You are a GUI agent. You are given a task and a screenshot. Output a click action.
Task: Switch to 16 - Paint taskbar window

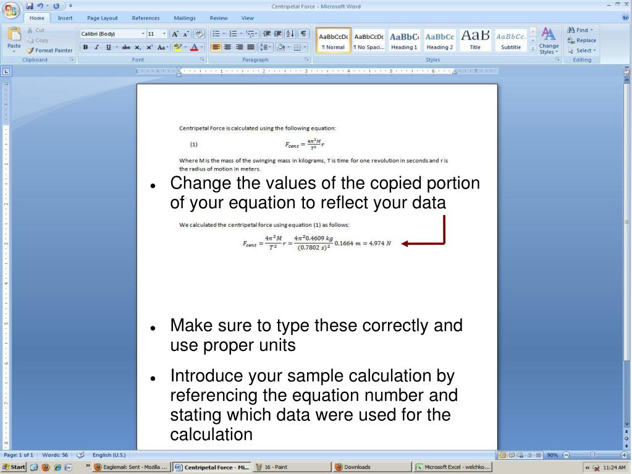pos(292,467)
